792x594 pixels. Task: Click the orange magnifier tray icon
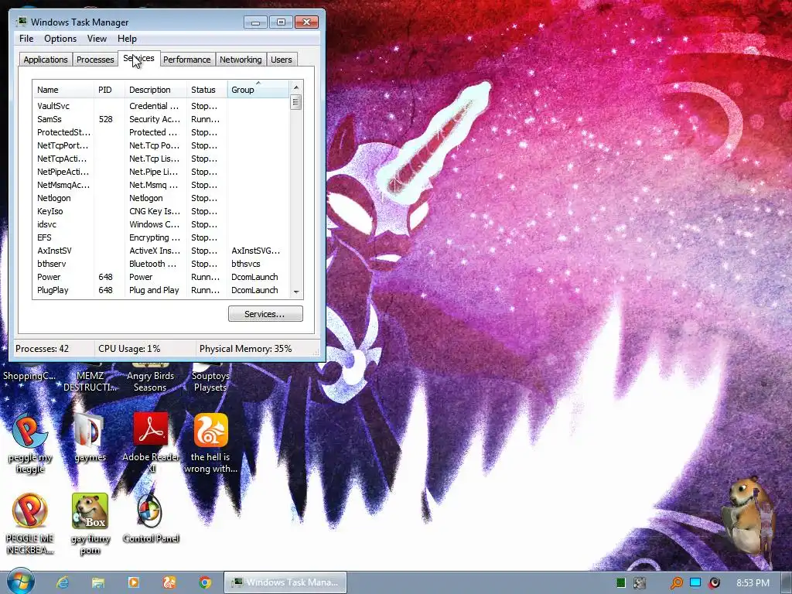[676, 583]
